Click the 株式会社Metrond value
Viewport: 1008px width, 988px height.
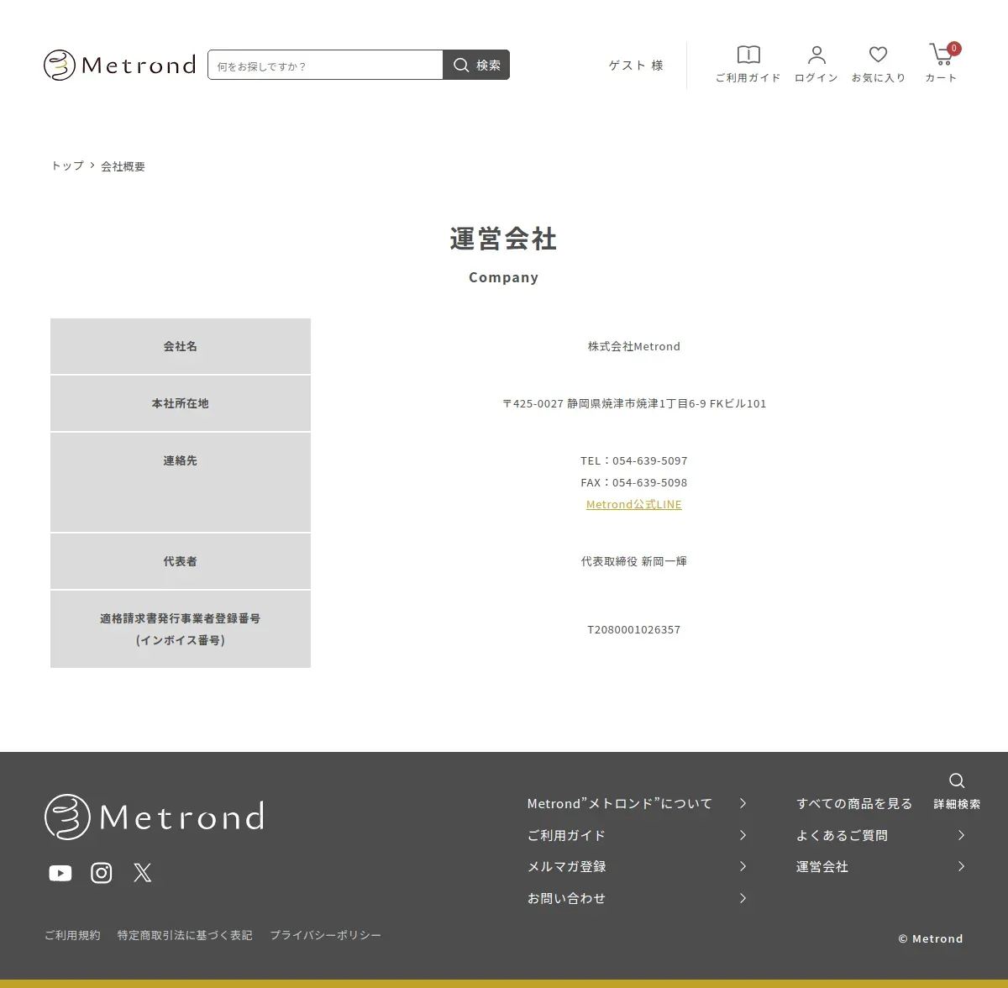(634, 346)
